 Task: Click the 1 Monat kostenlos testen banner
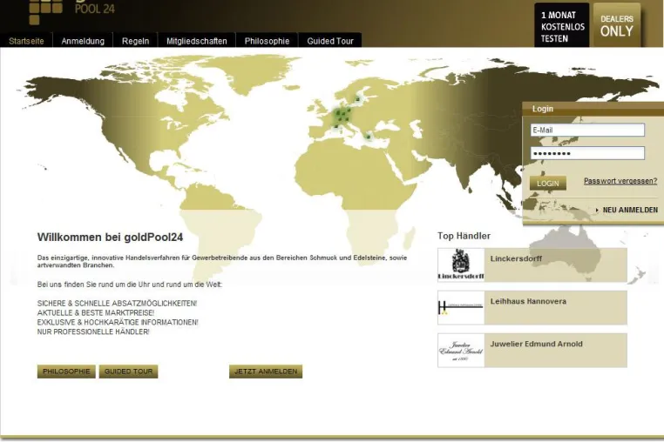[561, 25]
